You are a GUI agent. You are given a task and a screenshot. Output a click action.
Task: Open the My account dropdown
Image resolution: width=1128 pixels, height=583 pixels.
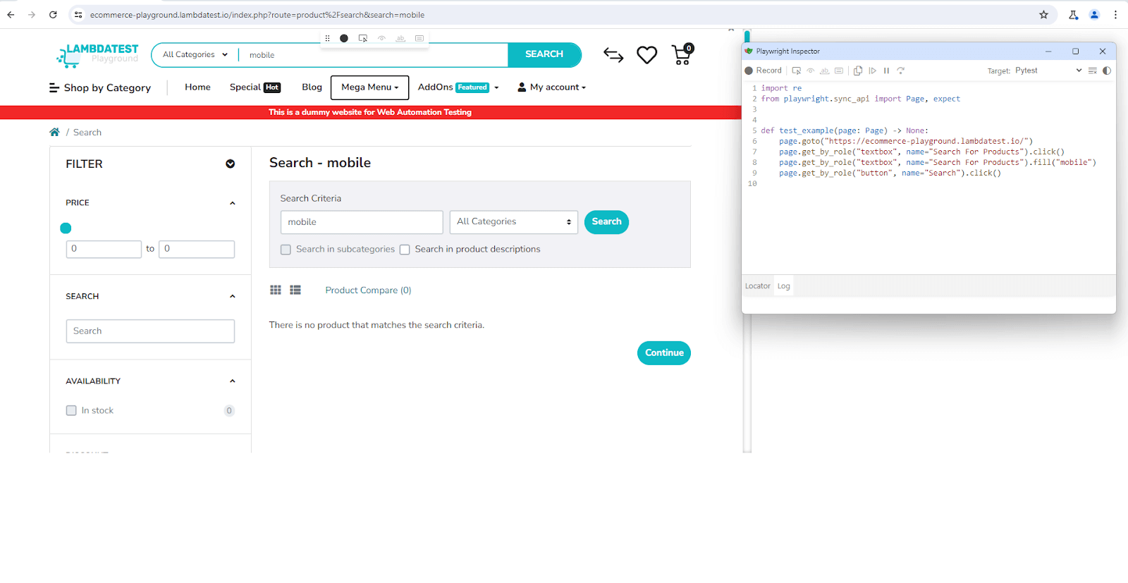(552, 87)
